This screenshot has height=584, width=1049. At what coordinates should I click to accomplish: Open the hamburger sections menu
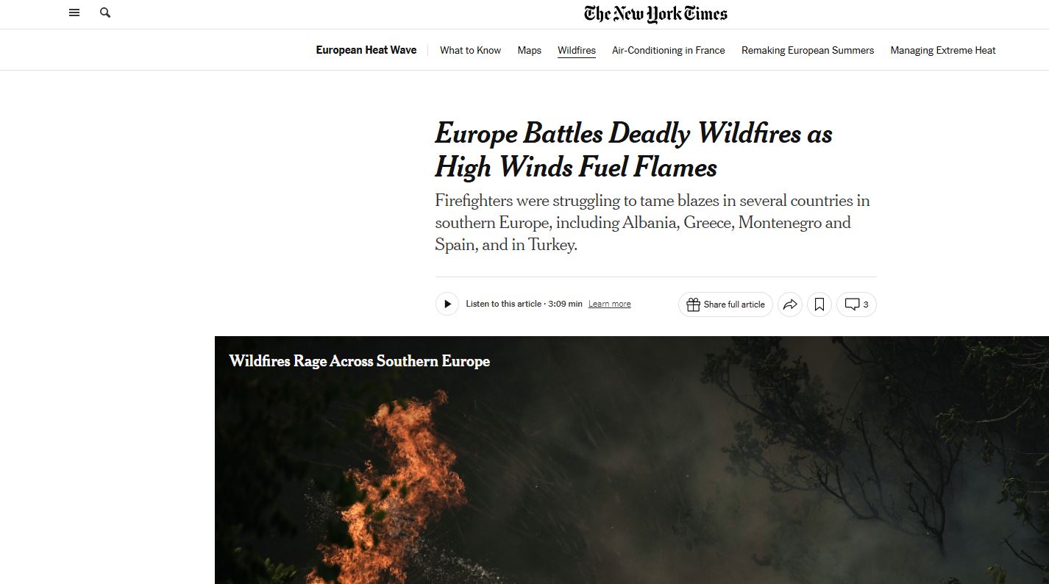click(x=74, y=13)
